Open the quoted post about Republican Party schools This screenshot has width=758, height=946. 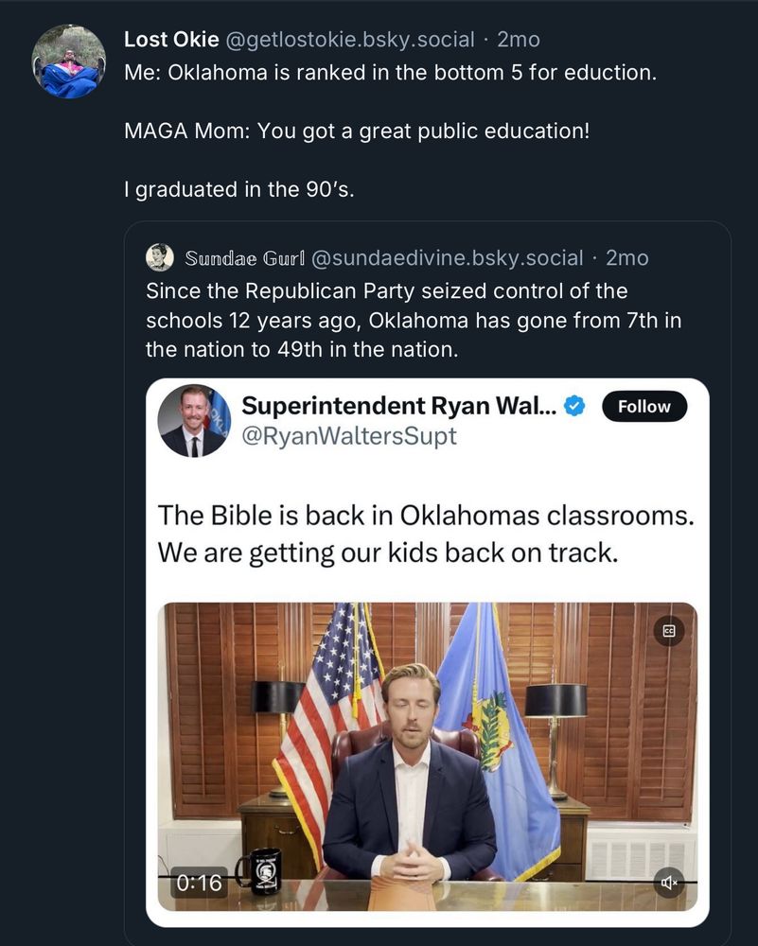[x=414, y=320]
